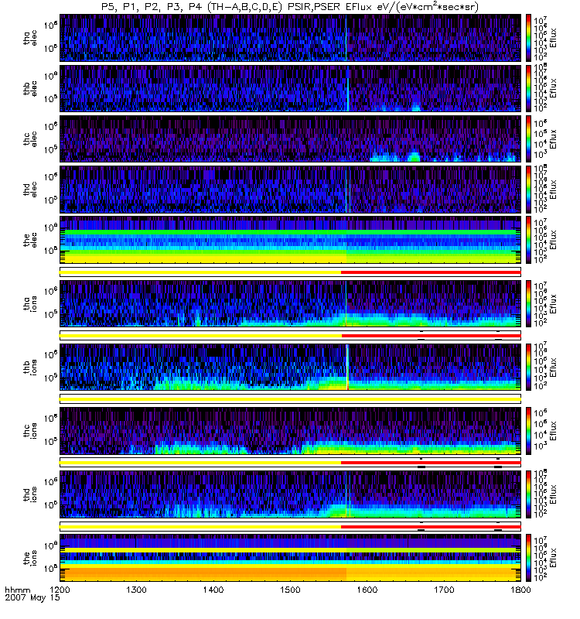Click the 'the ions' spectrogram panel

point(291,558)
